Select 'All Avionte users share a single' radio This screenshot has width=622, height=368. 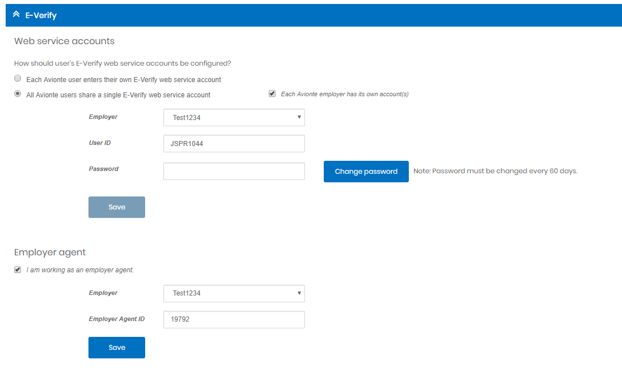pos(18,94)
